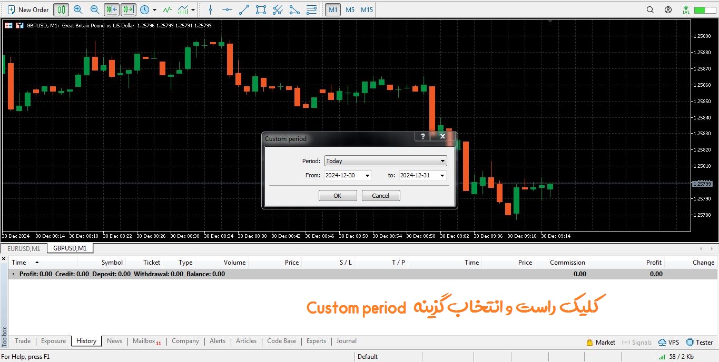Open the Period dropdown showing Today
The image size is (719, 362).
pos(386,161)
